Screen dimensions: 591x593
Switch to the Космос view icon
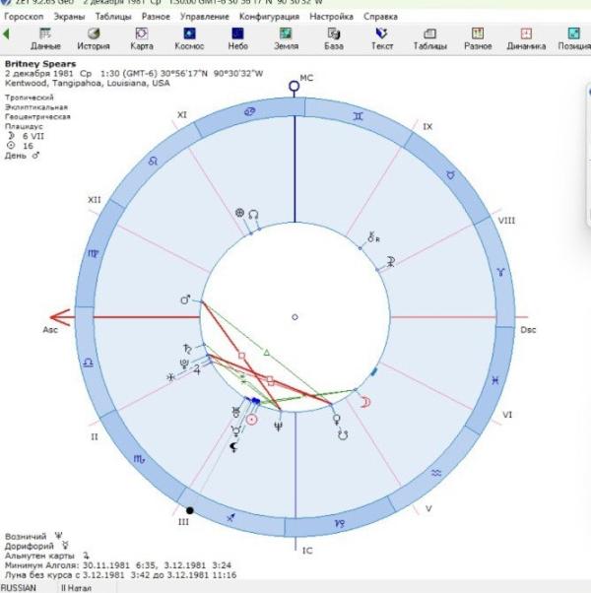click(x=189, y=39)
